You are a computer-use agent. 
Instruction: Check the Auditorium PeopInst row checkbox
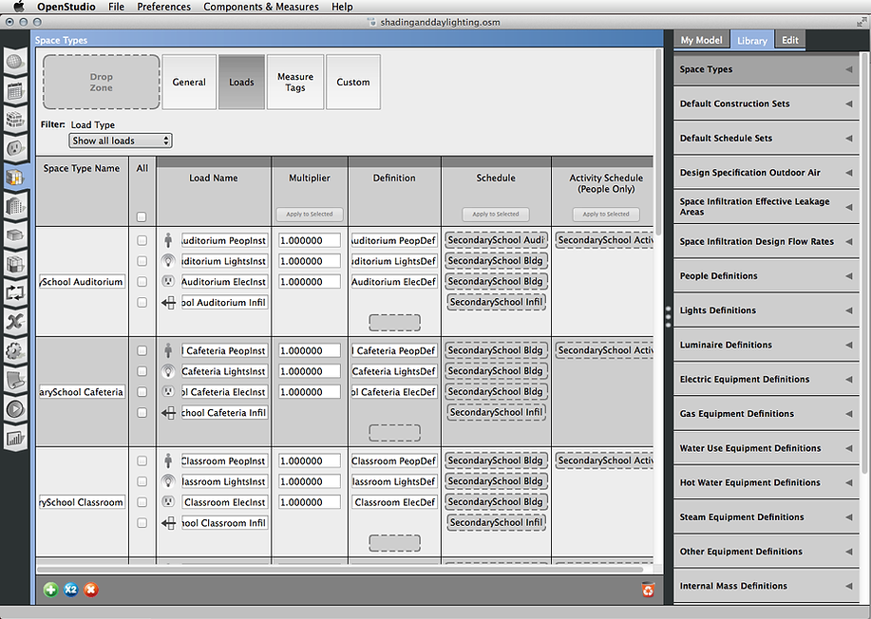(x=142, y=239)
